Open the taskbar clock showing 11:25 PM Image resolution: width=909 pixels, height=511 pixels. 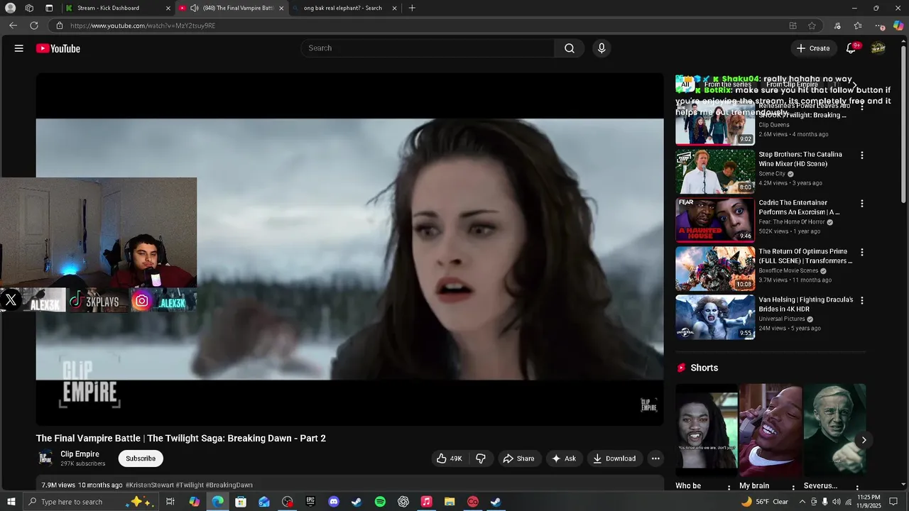(x=869, y=502)
